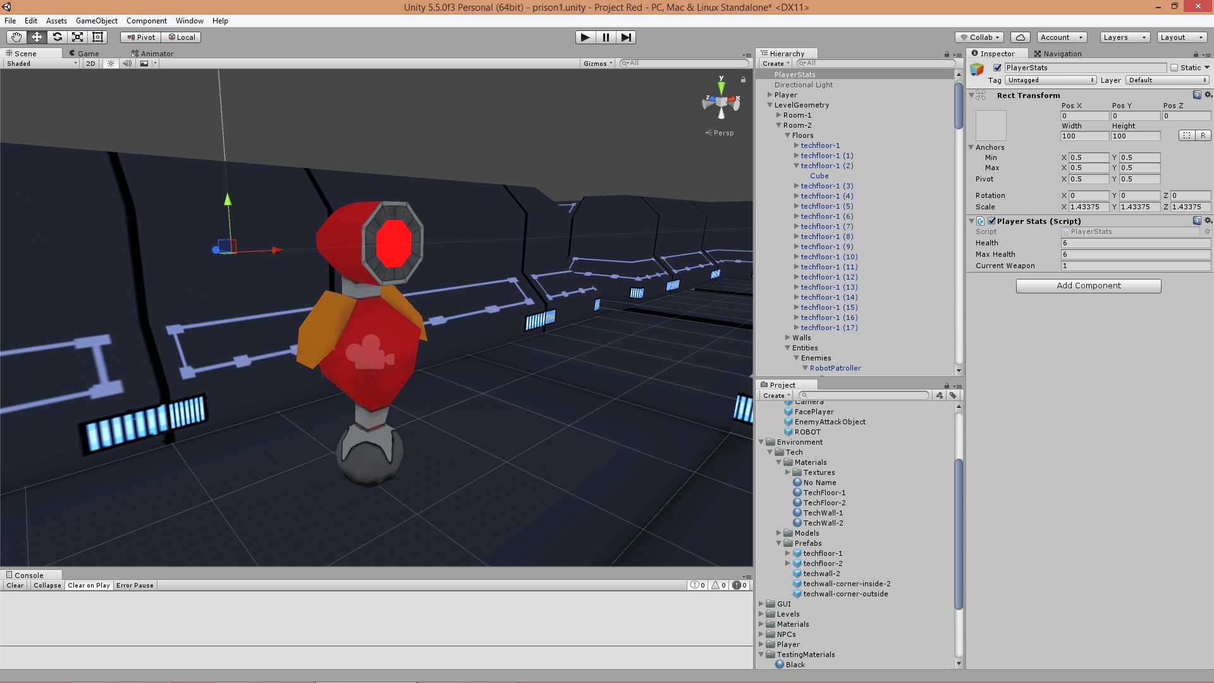Toggle 2D scene view mode
The height and width of the screenshot is (683, 1214).
[x=90, y=63]
